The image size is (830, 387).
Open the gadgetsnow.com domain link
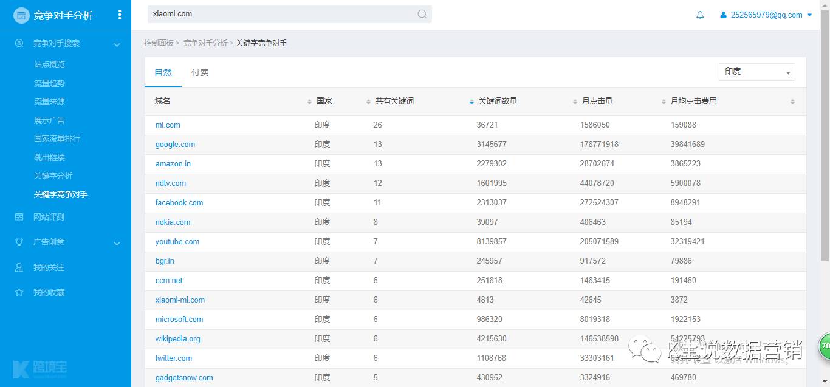[x=184, y=377]
